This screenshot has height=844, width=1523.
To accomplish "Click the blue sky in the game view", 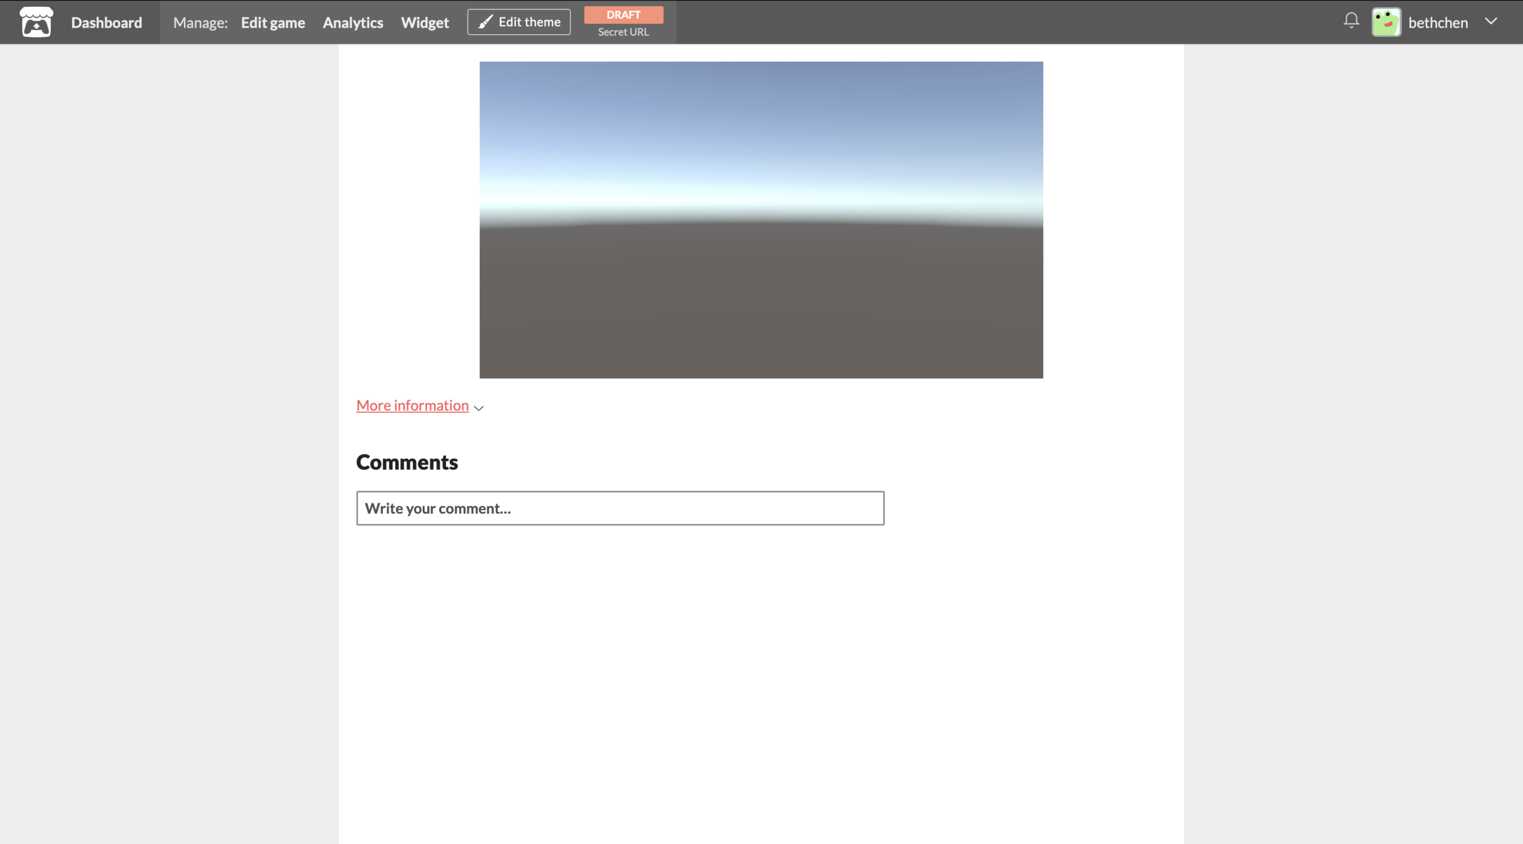I will 761,125.
